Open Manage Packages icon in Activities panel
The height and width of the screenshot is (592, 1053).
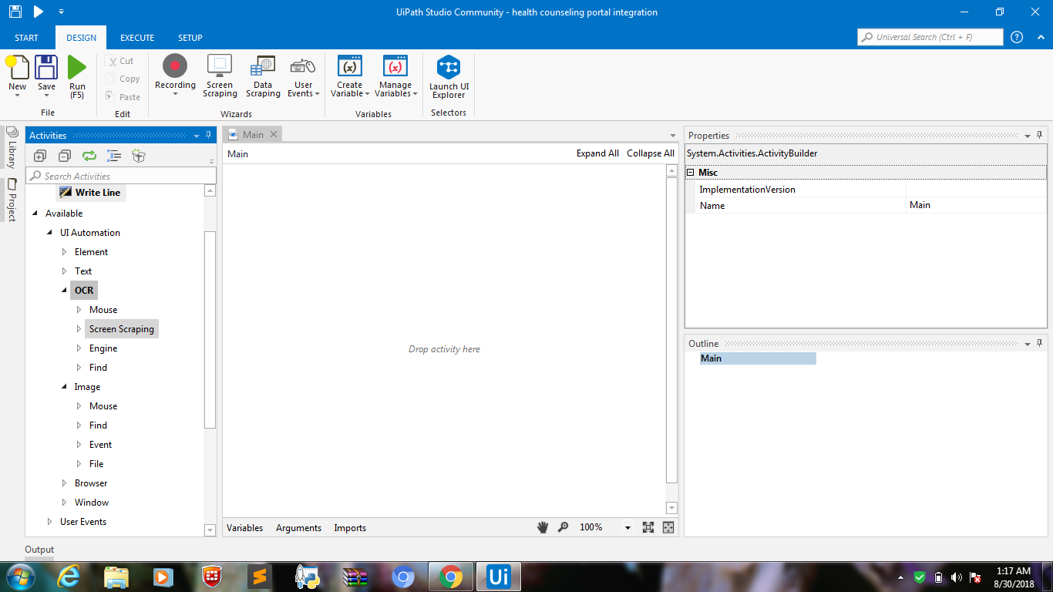point(139,156)
